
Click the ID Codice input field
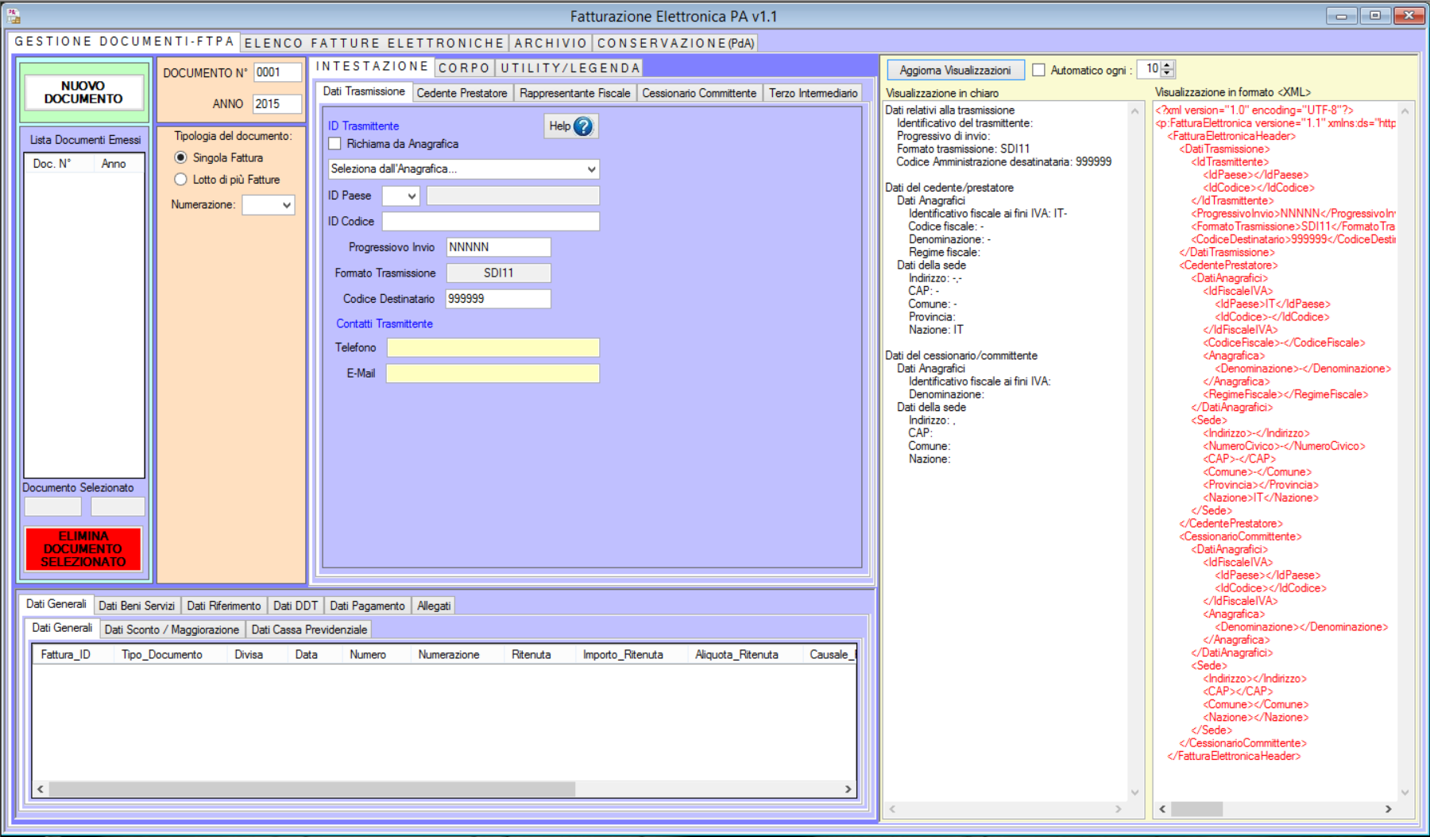pos(490,222)
